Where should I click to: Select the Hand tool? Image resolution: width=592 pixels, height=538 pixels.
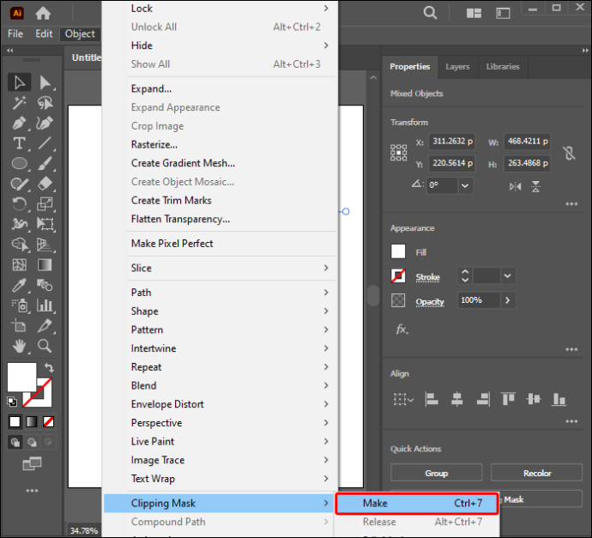[19, 346]
